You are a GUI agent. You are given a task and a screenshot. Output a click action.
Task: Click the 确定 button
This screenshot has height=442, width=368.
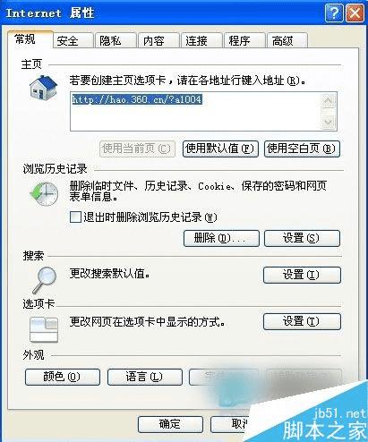pyautogui.click(x=170, y=424)
